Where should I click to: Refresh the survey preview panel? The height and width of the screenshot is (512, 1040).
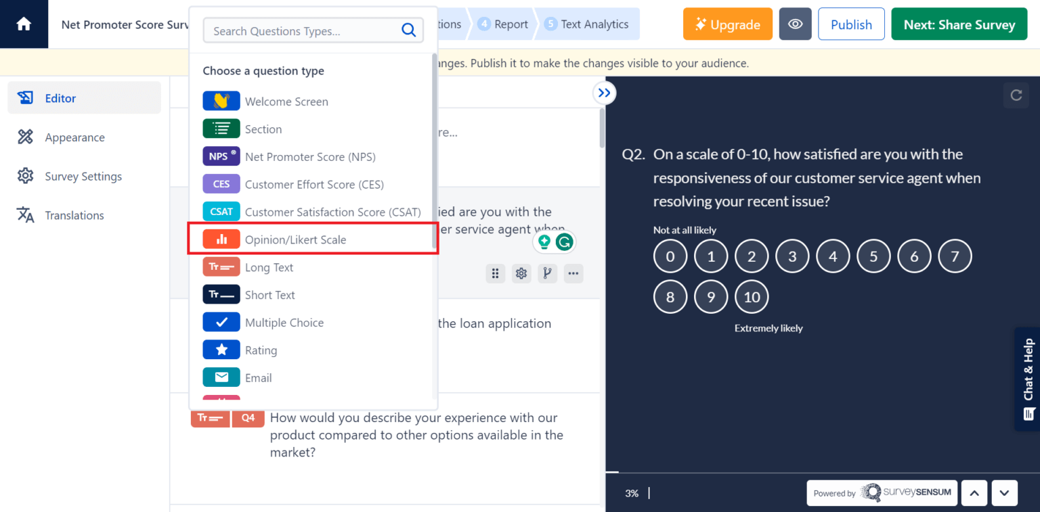[x=1016, y=95]
